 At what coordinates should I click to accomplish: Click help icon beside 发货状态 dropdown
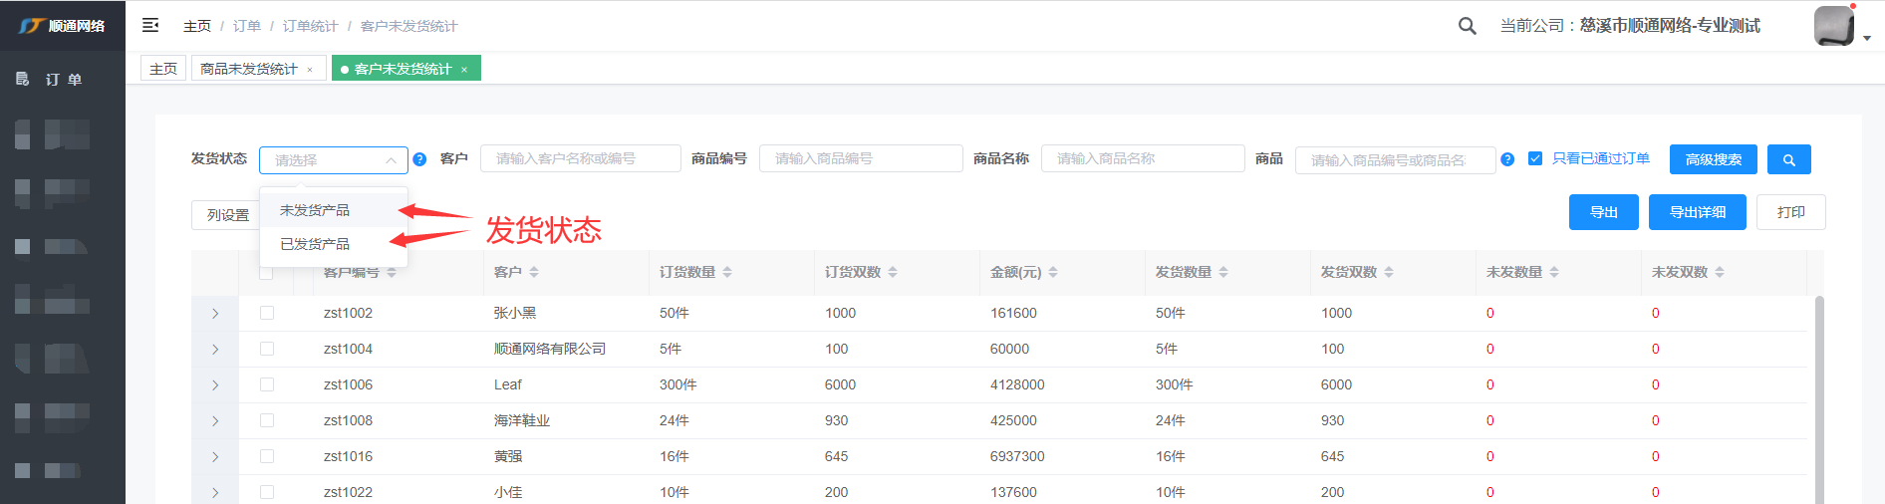[x=419, y=159]
